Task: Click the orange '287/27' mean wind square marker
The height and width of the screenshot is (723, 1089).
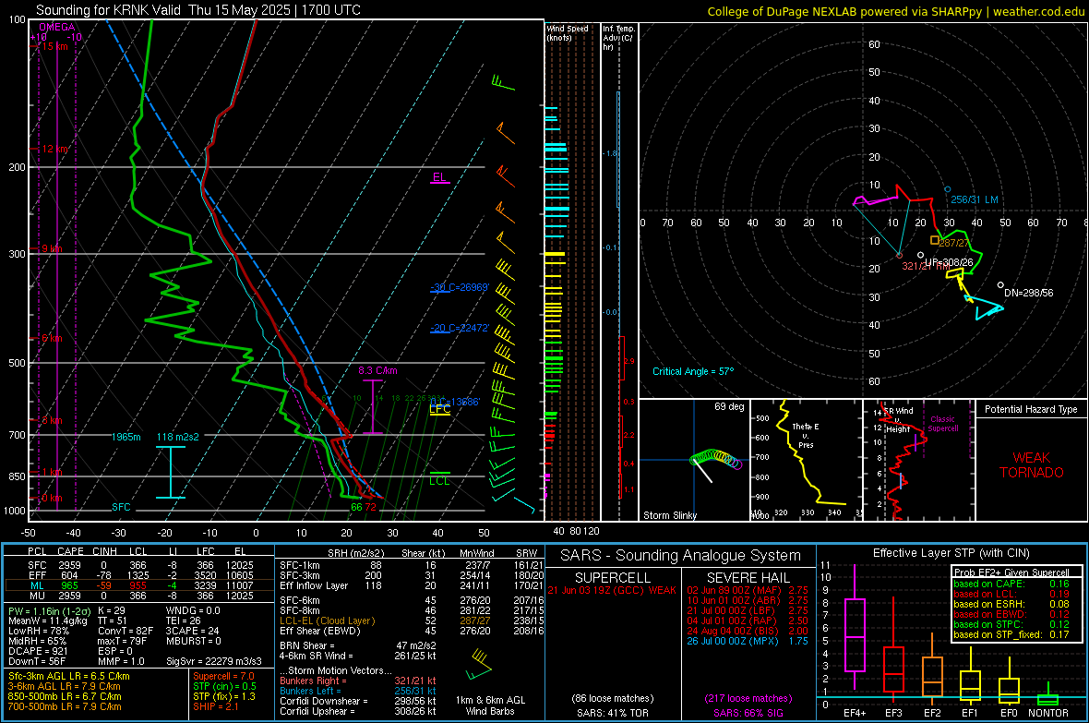Action: (935, 240)
